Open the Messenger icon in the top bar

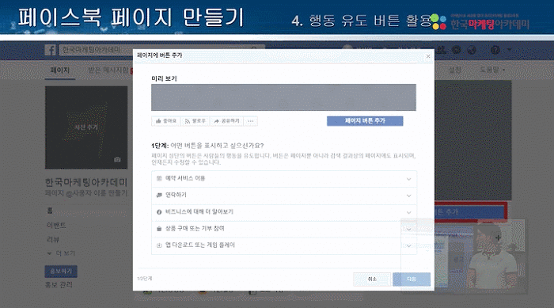coord(456,50)
